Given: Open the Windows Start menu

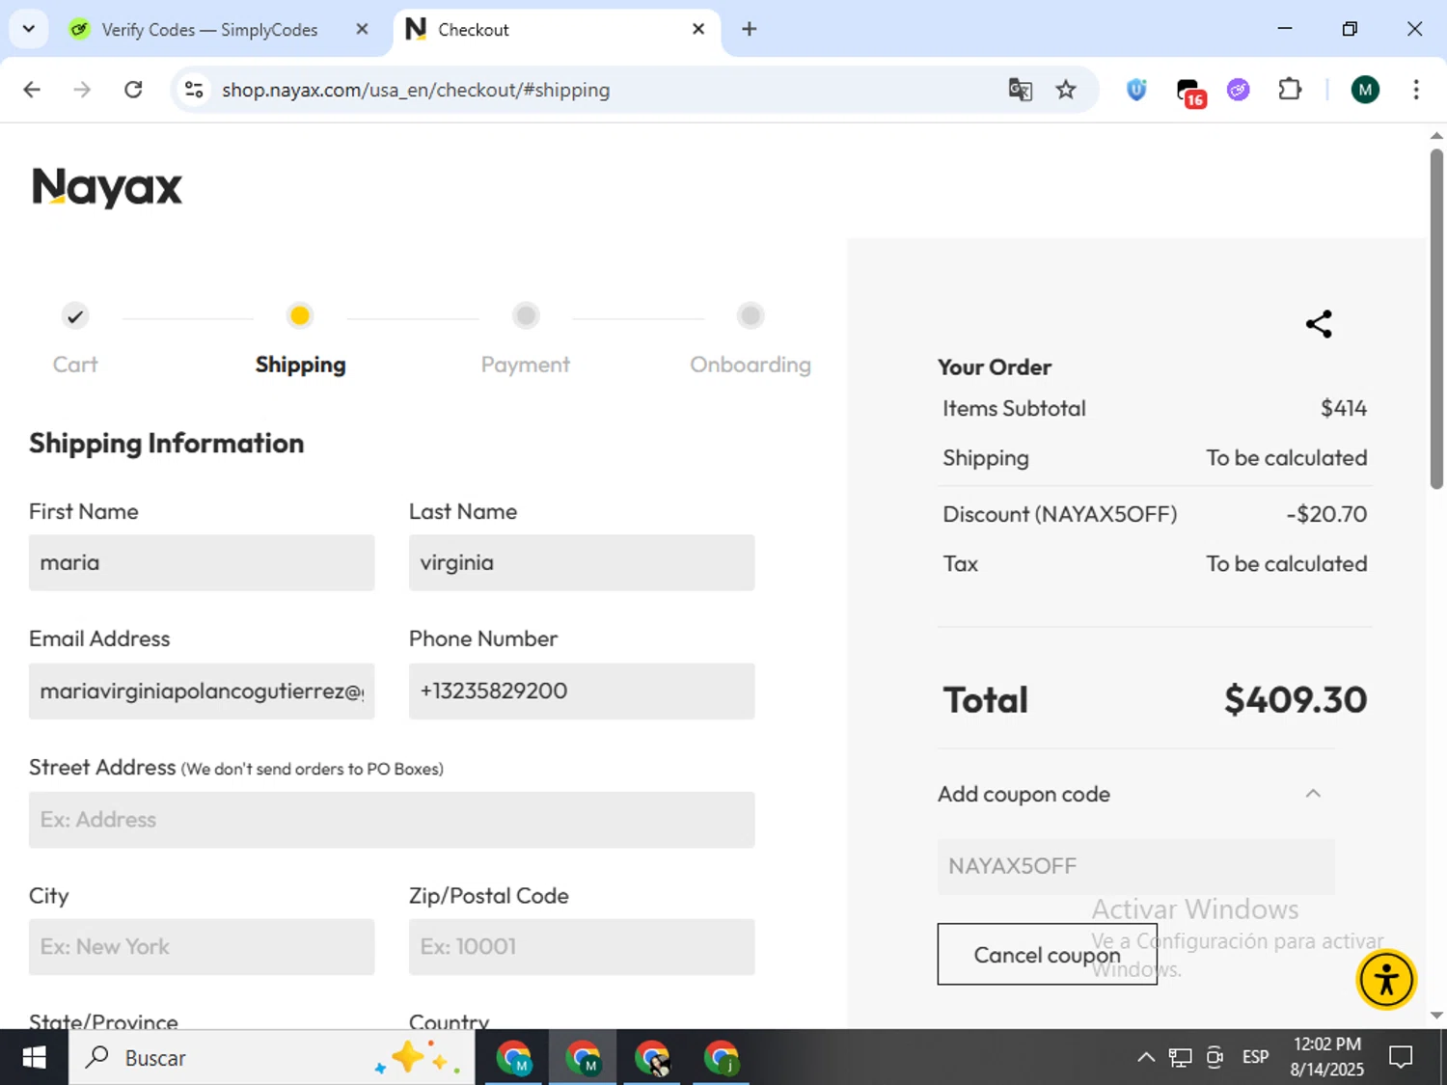Looking at the screenshot, I should [34, 1058].
